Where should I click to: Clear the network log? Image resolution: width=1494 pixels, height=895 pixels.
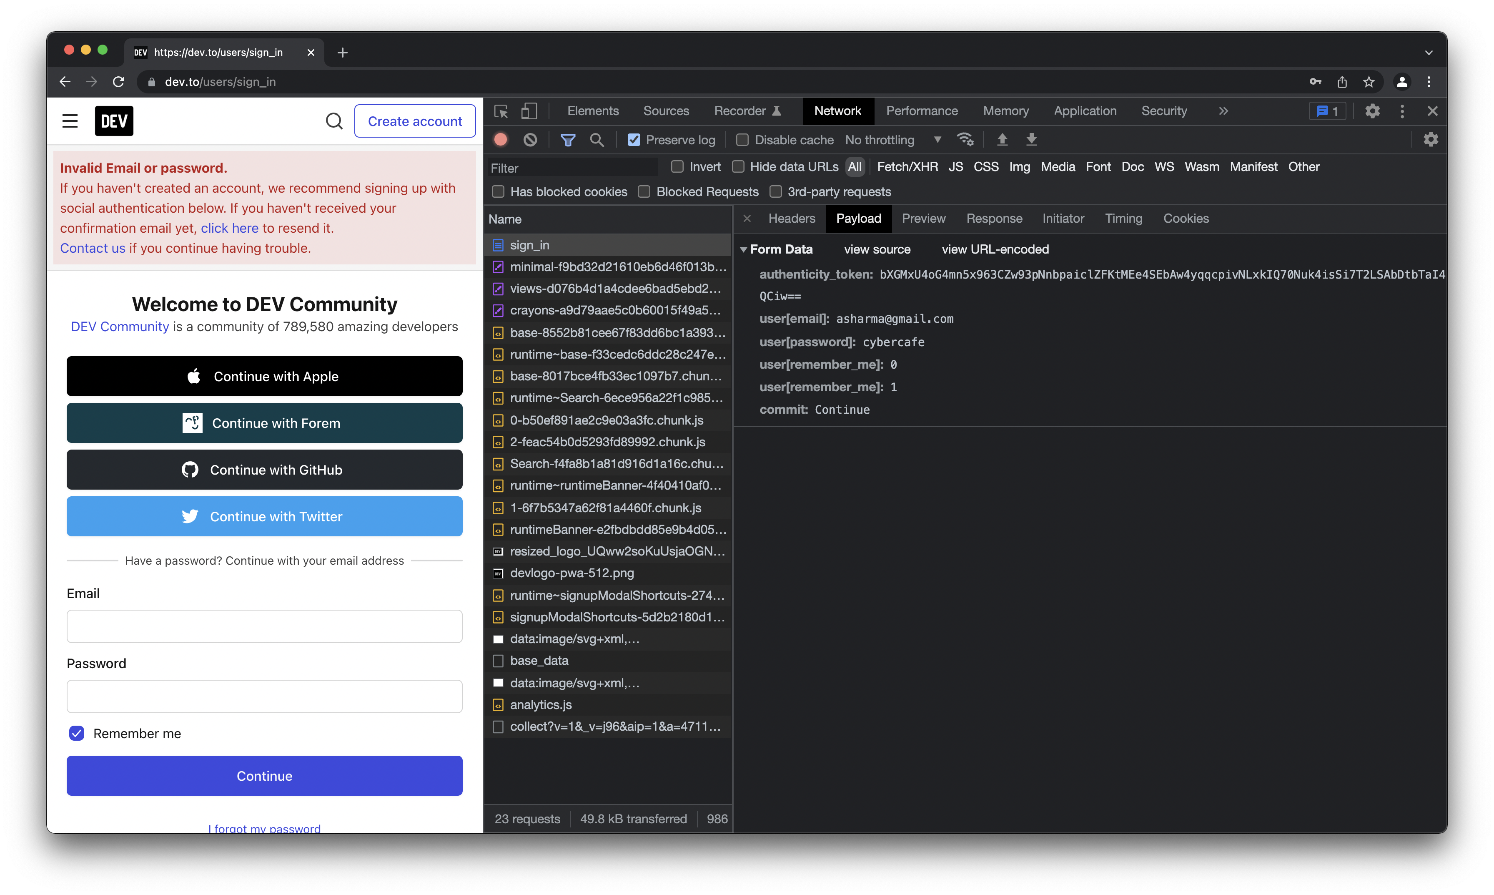coord(530,140)
